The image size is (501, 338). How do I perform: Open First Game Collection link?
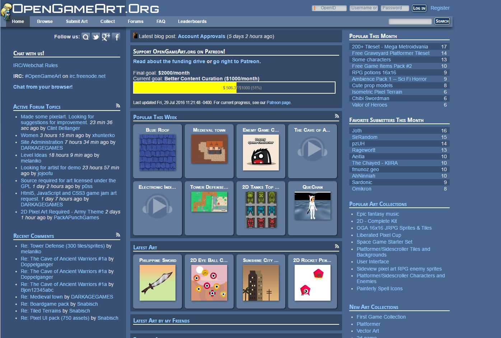(x=381, y=317)
